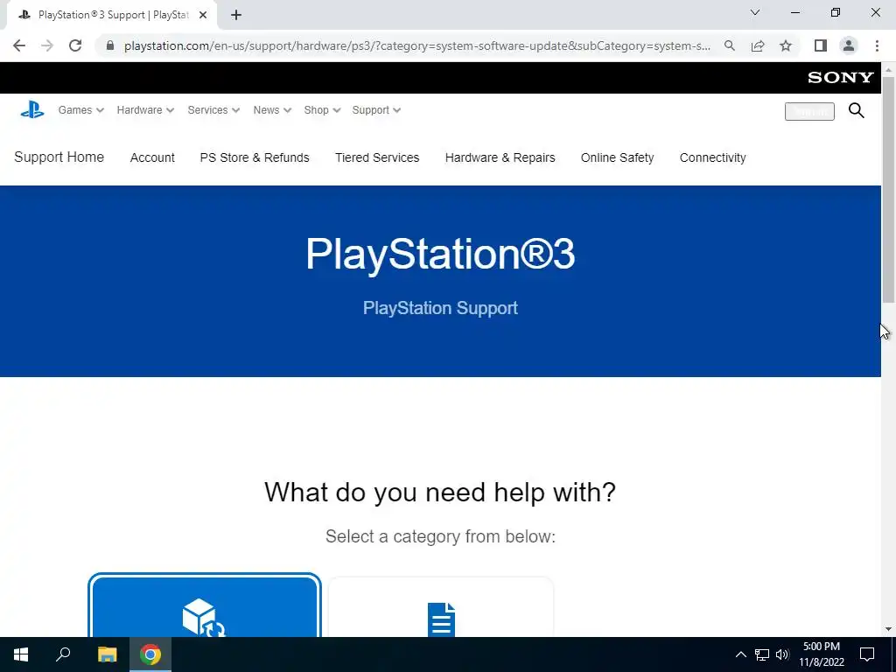Screen dimensions: 896x672
Task: Expand the News dropdown menu
Action: (x=272, y=109)
